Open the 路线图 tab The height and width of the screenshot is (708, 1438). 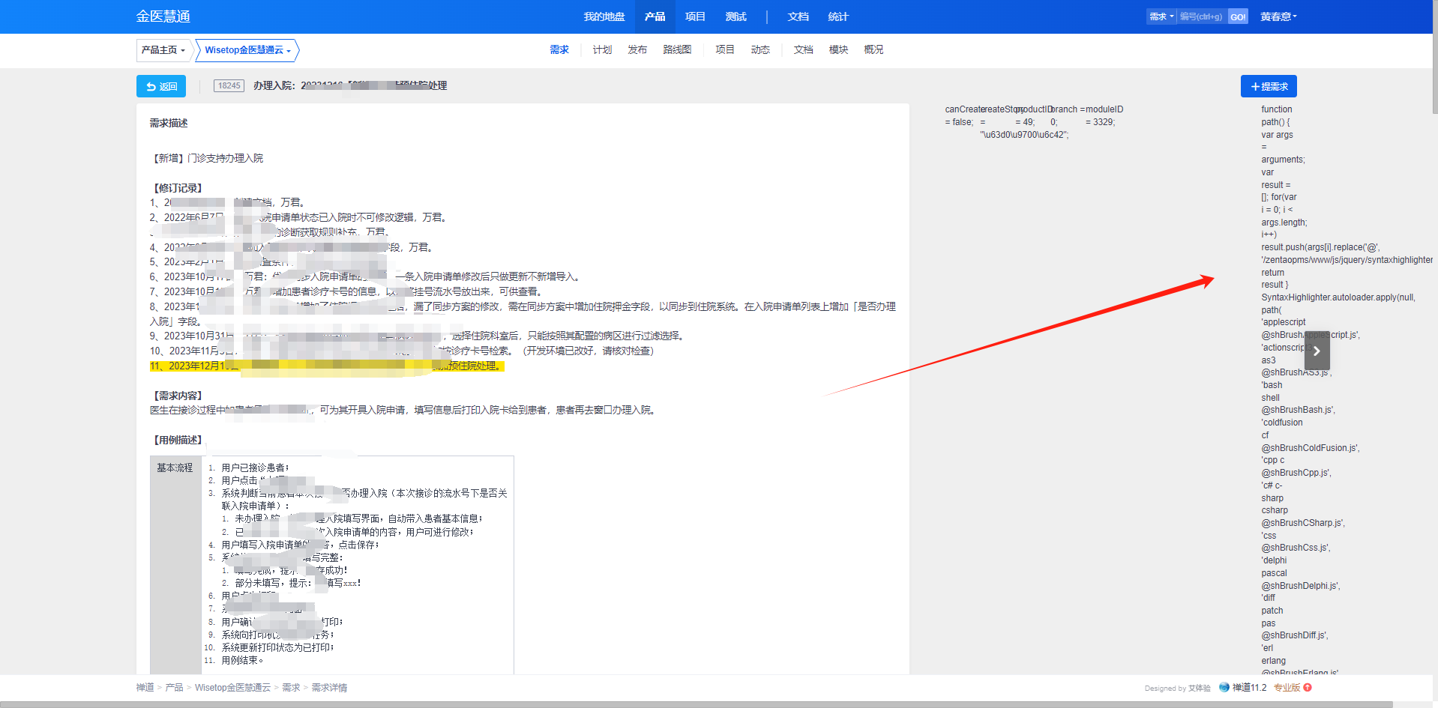[x=677, y=49]
